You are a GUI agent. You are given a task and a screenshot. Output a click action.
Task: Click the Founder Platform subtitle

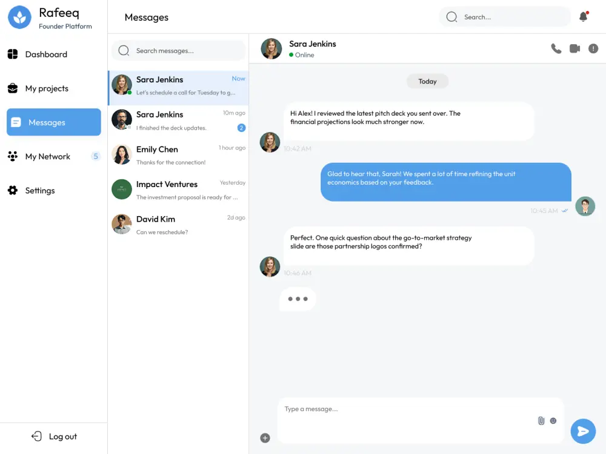point(65,26)
